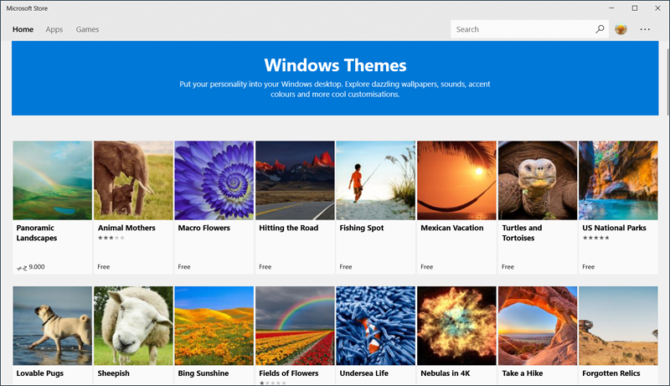Click the Undersea Life title text
The height and width of the screenshot is (386, 670).
point(364,373)
